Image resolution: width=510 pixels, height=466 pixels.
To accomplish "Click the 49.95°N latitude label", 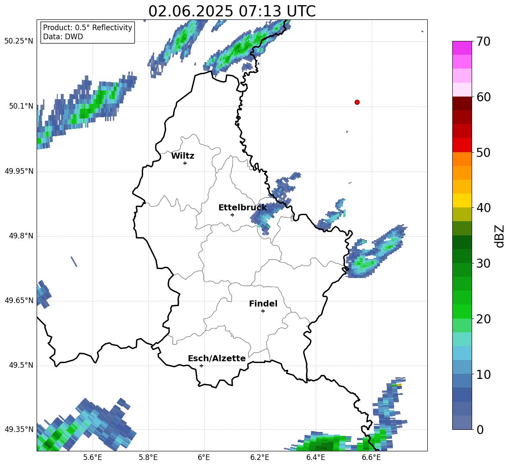I will tap(19, 171).
